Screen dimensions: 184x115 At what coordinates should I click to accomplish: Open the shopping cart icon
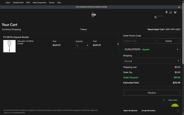click(175, 12)
